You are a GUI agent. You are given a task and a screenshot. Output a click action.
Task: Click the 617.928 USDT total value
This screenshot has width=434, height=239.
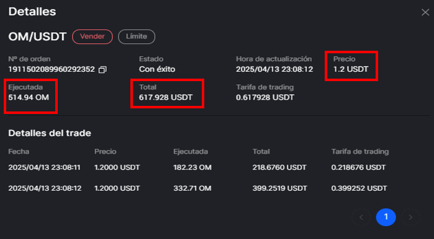point(166,97)
